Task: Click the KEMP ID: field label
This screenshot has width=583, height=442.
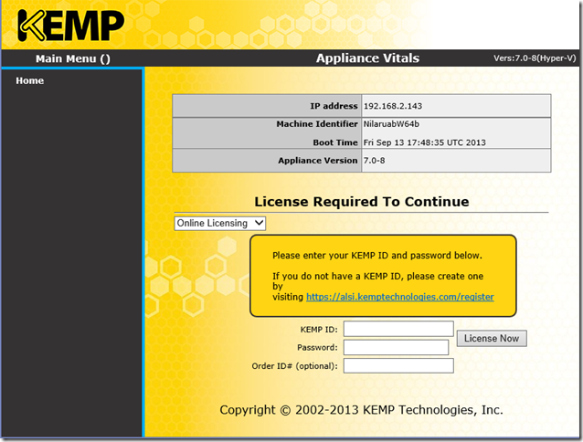Action: click(x=319, y=330)
